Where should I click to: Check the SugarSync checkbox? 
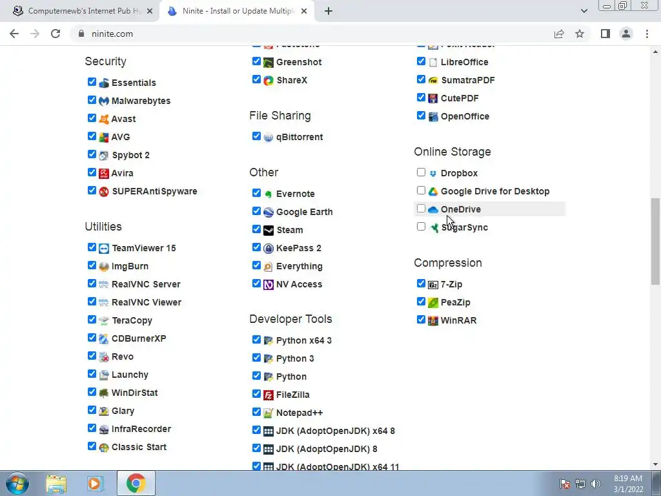click(x=421, y=227)
